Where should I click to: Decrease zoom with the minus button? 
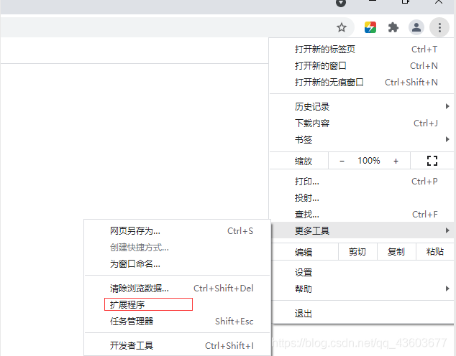click(x=342, y=161)
